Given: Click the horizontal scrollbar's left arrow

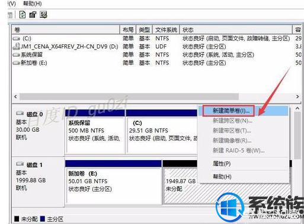Looking at the screenshot, I should pos(16,97).
